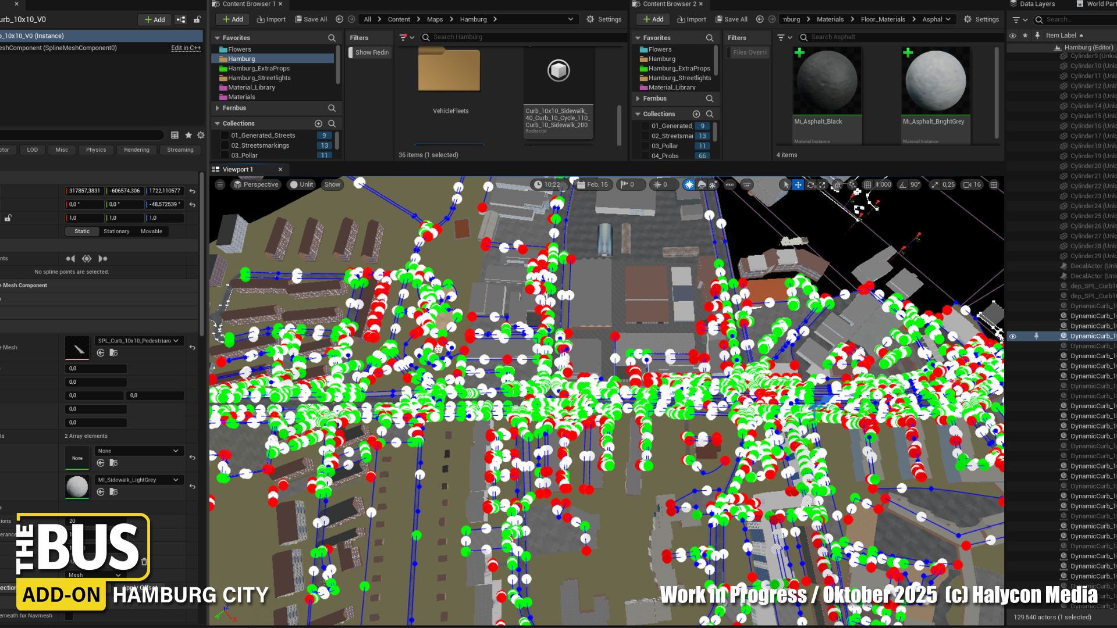Expand the Fernbus tree in Content Browser 1
1117x628 pixels.
pos(218,108)
